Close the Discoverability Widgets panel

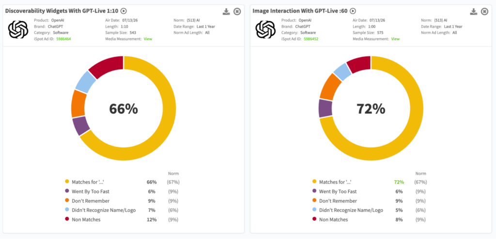coord(237,12)
